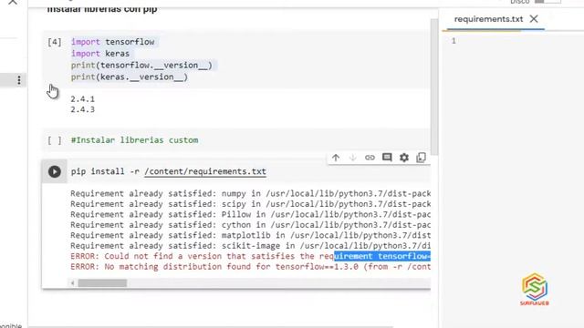Click 'import tensorflow' code line
The height and width of the screenshot is (328, 584).
112,42
